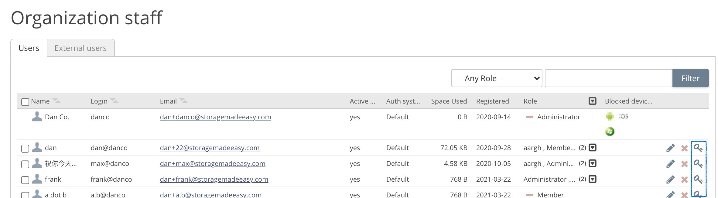This screenshot has width=718, height=198.
Task: Click the red delete X for dan
Action: pos(684,148)
